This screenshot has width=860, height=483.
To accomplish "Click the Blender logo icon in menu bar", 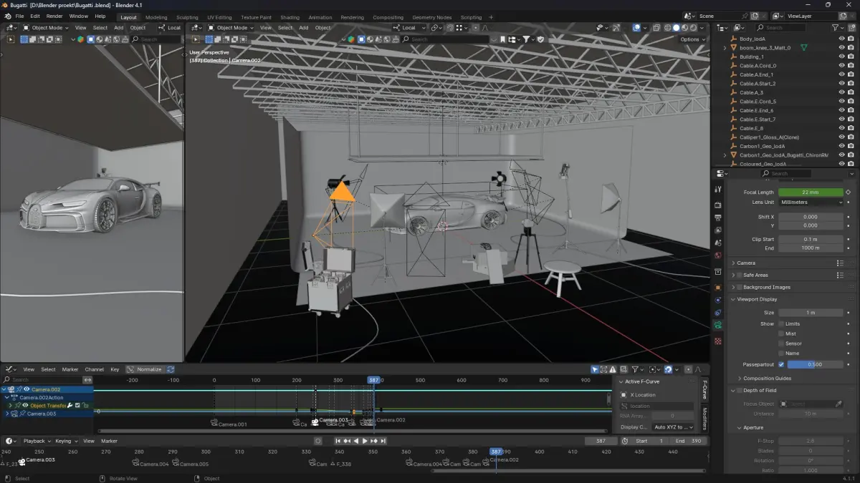I will 8,16.
